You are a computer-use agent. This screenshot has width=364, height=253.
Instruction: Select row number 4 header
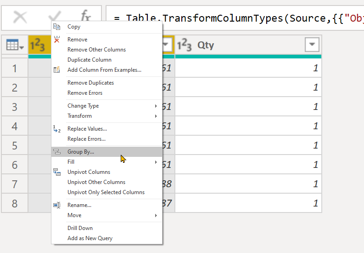pyautogui.click(x=15, y=126)
